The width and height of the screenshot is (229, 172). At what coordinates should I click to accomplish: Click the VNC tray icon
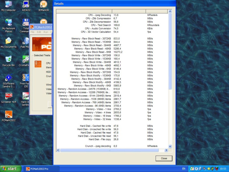tap(192, 169)
